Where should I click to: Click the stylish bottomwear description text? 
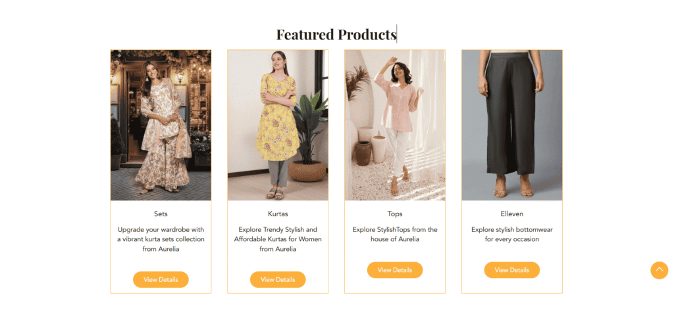pyautogui.click(x=512, y=235)
